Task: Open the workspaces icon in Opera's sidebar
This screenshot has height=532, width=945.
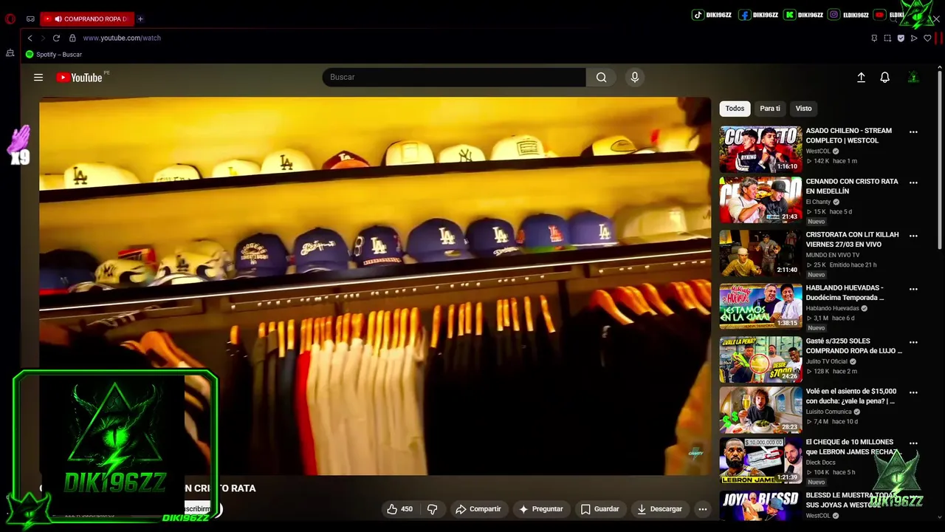Action: pyautogui.click(x=10, y=53)
